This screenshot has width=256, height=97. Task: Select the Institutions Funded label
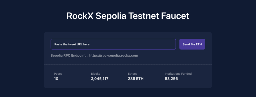point(178,74)
